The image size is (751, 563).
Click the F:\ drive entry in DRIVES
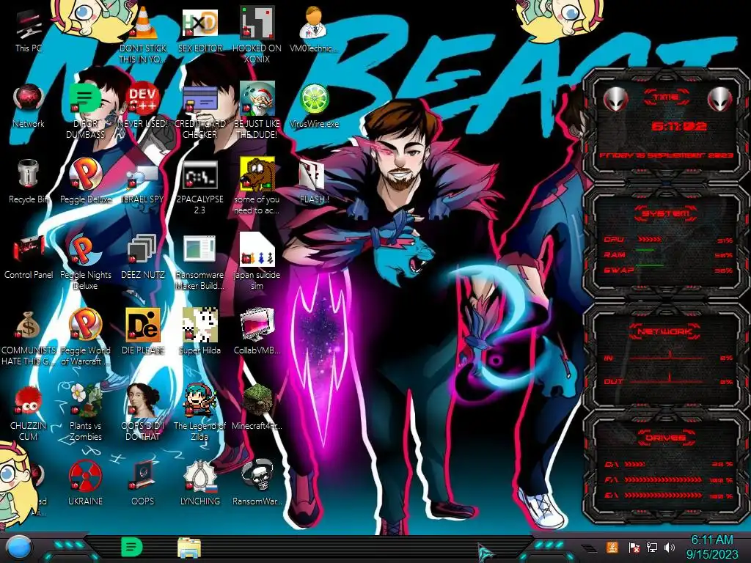point(668,479)
